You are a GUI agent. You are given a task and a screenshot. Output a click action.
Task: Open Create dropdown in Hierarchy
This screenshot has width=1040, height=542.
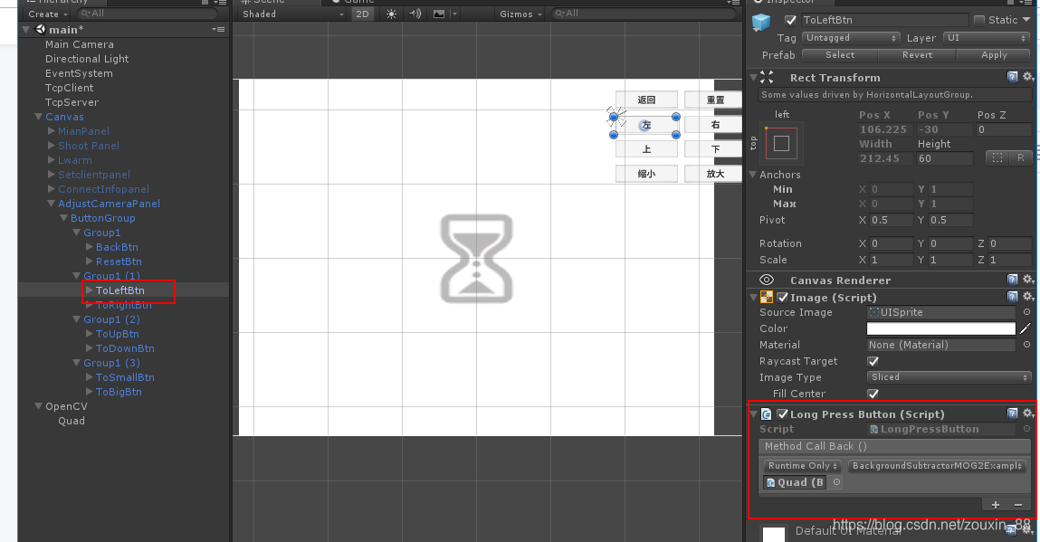[48, 14]
